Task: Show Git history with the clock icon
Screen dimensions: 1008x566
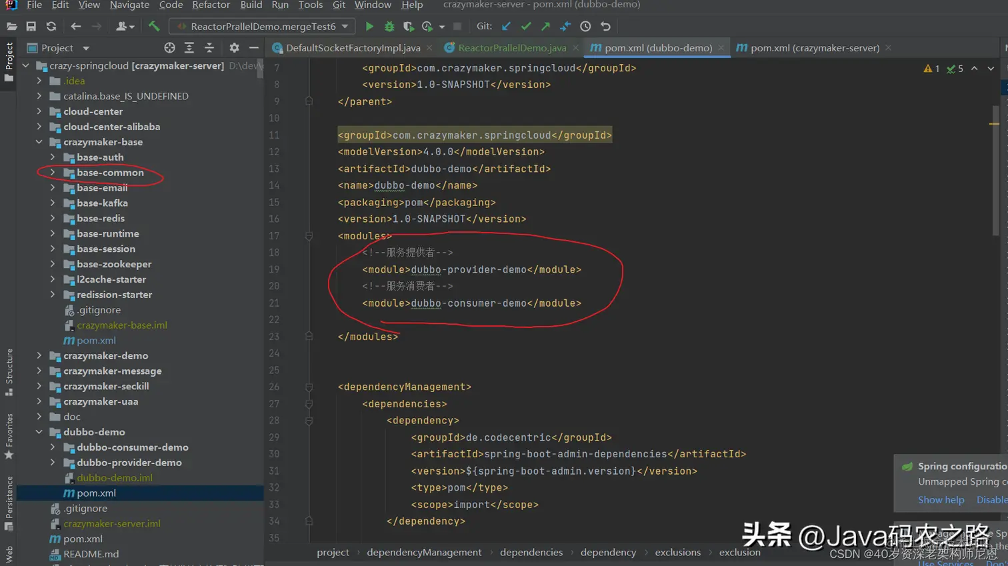Action: 585,27
